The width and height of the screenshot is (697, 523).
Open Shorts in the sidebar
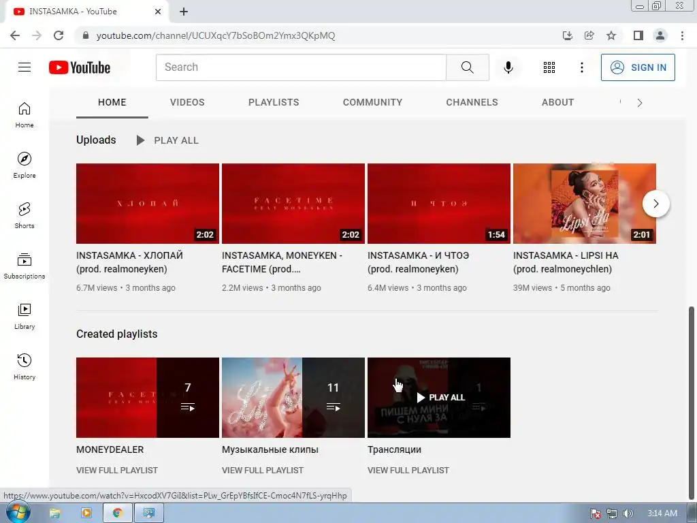click(x=25, y=216)
